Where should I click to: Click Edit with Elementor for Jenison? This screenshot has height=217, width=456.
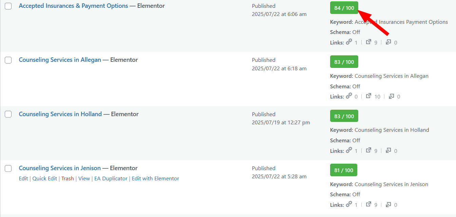(155, 179)
